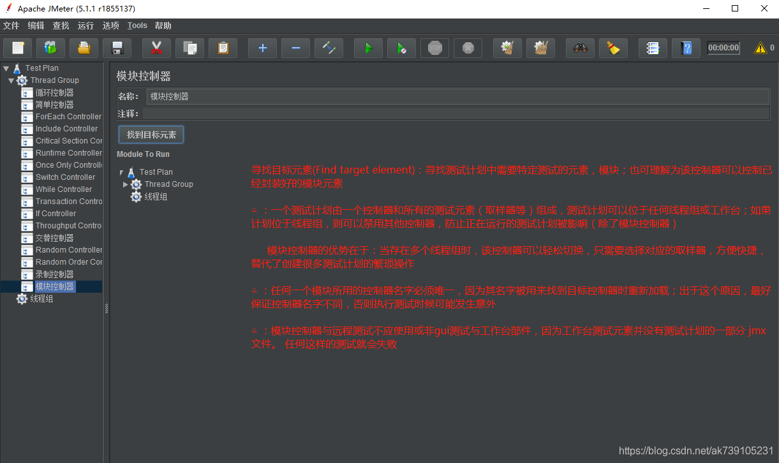Click the Cut scissors icon
This screenshot has height=463, width=779.
156,48
